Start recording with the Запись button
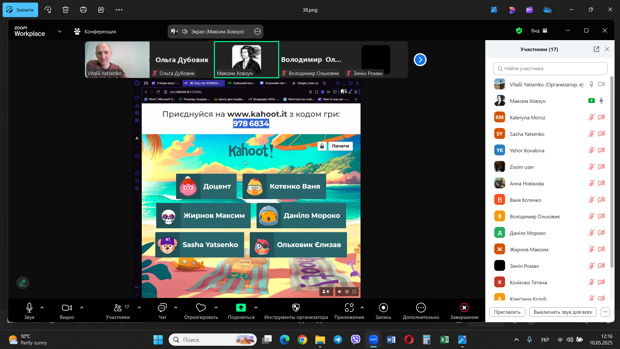The height and width of the screenshot is (349, 620). click(383, 311)
